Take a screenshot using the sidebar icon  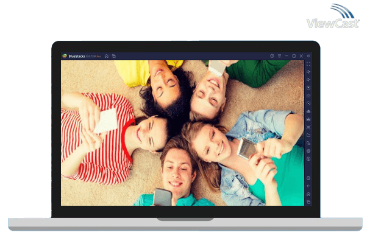point(308,127)
